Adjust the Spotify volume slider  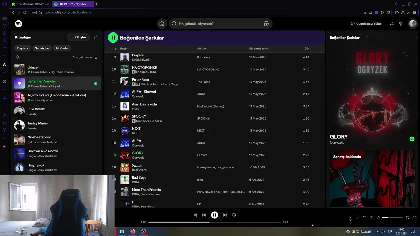[392, 218]
